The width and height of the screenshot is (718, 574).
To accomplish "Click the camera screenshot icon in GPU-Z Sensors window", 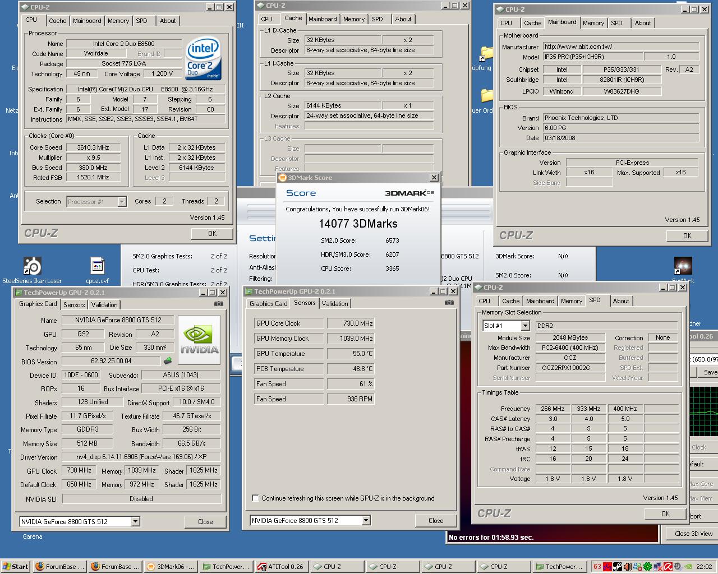I will [x=449, y=303].
